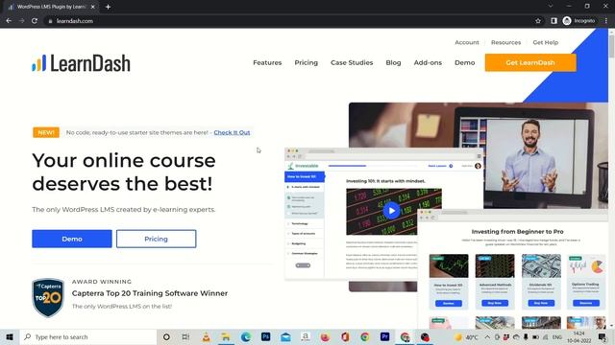Open a new browser tab
The image size is (615, 345).
pos(108,7)
